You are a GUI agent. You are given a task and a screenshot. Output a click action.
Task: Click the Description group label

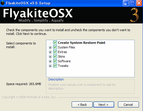(56, 79)
